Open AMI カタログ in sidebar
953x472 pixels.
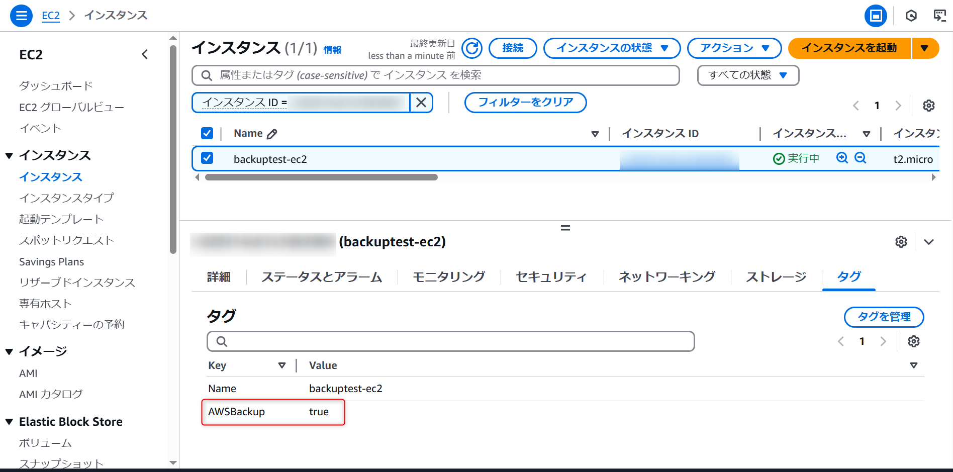tap(51, 395)
